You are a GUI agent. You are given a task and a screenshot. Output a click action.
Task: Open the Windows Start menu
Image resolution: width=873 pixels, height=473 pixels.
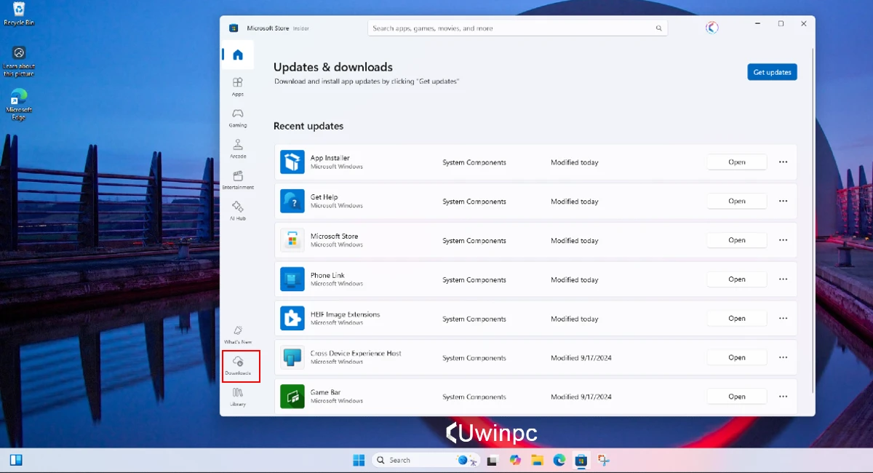[x=359, y=460]
